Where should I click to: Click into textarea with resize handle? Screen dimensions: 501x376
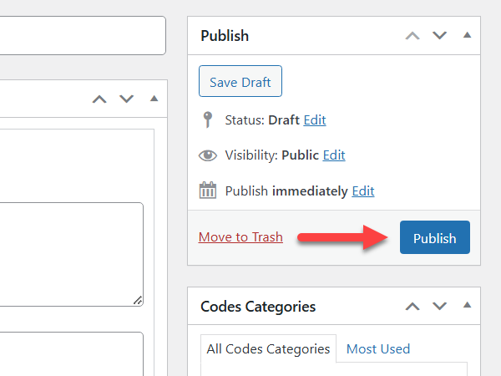point(72,254)
